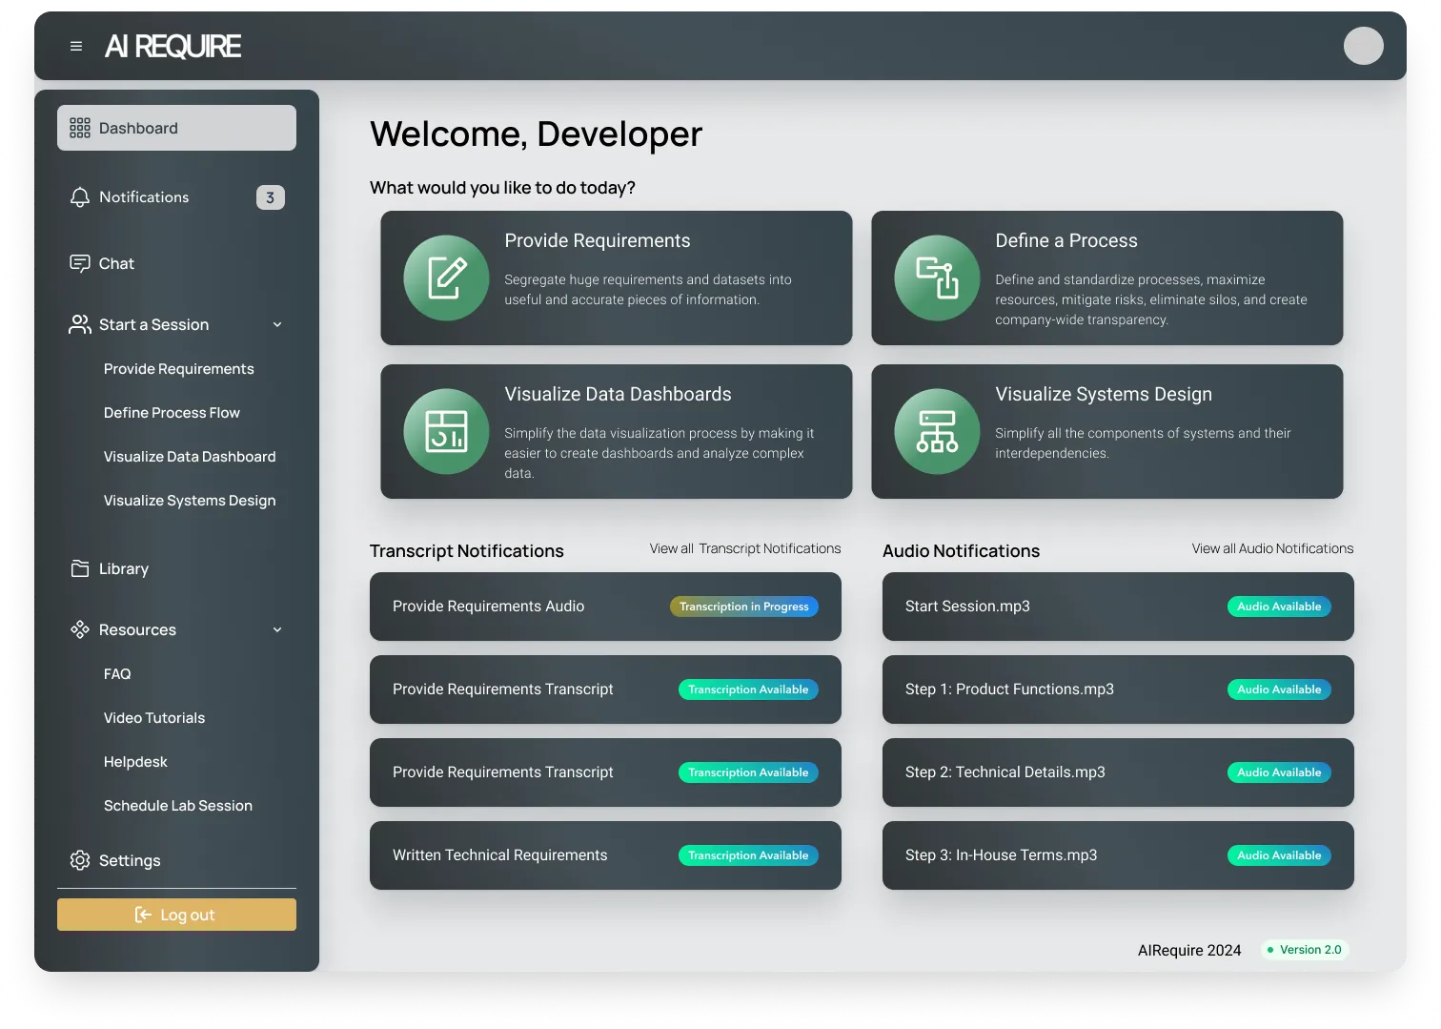Collapse the Resources section chevron
The image size is (1441, 1029).
pos(277,629)
